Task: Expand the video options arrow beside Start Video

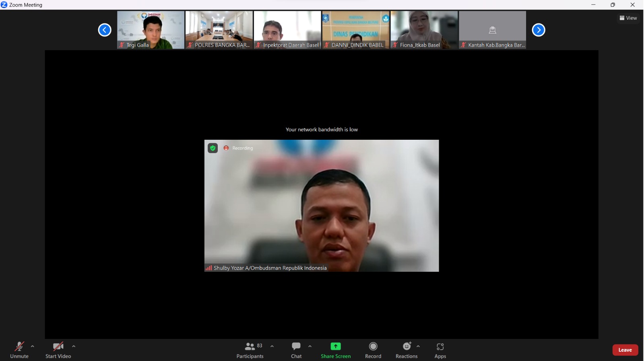Action: [x=74, y=346]
